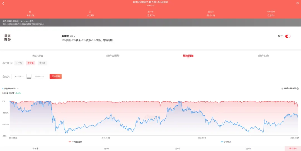The image size is (301, 151).
Task: Choose the 近6月 time range
Action: [248, 148]
